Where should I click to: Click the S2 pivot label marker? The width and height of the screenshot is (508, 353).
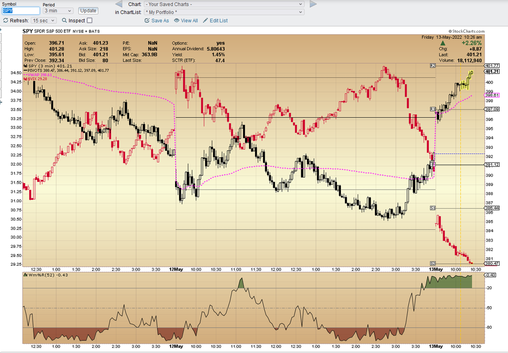click(432, 263)
